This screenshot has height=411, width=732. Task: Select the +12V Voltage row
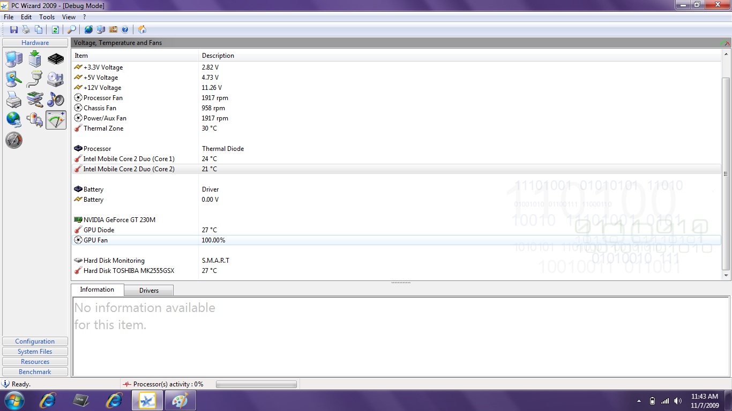tap(397, 88)
